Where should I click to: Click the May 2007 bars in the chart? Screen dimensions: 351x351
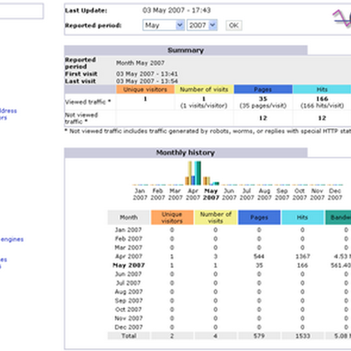(x=211, y=181)
